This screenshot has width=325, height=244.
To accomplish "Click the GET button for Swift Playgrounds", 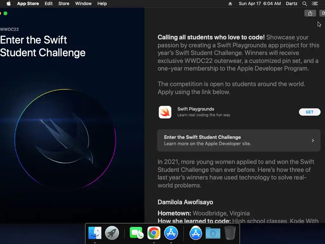I will click(310, 112).
